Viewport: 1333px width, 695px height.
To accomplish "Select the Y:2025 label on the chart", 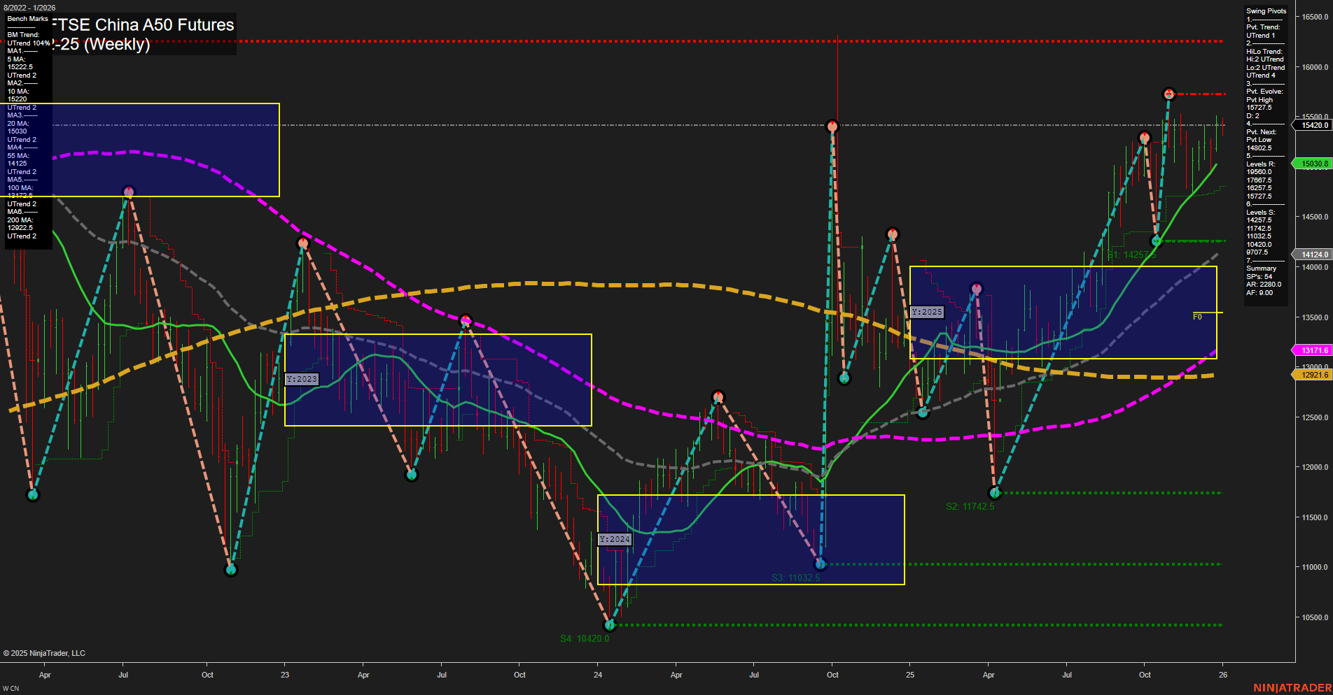I will point(926,312).
